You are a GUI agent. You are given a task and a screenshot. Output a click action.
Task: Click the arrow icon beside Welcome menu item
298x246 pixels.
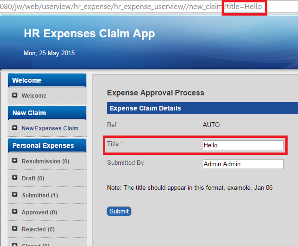[15, 95]
